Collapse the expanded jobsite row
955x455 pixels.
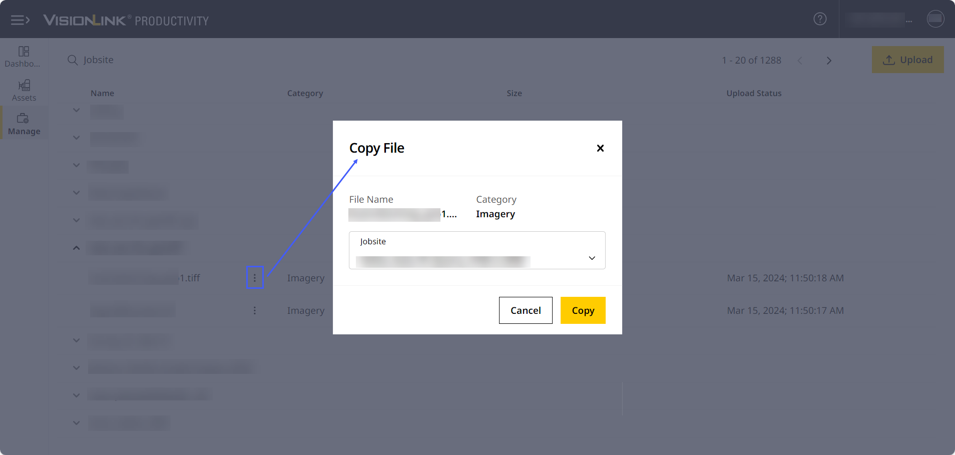(x=76, y=248)
